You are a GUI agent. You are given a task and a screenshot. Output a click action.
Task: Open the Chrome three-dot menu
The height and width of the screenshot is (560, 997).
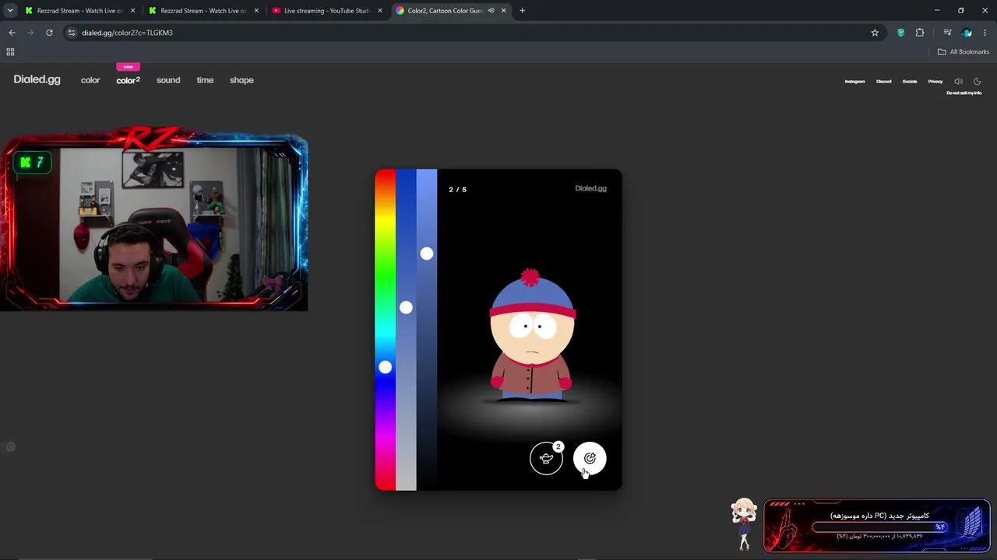[x=985, y=33]
